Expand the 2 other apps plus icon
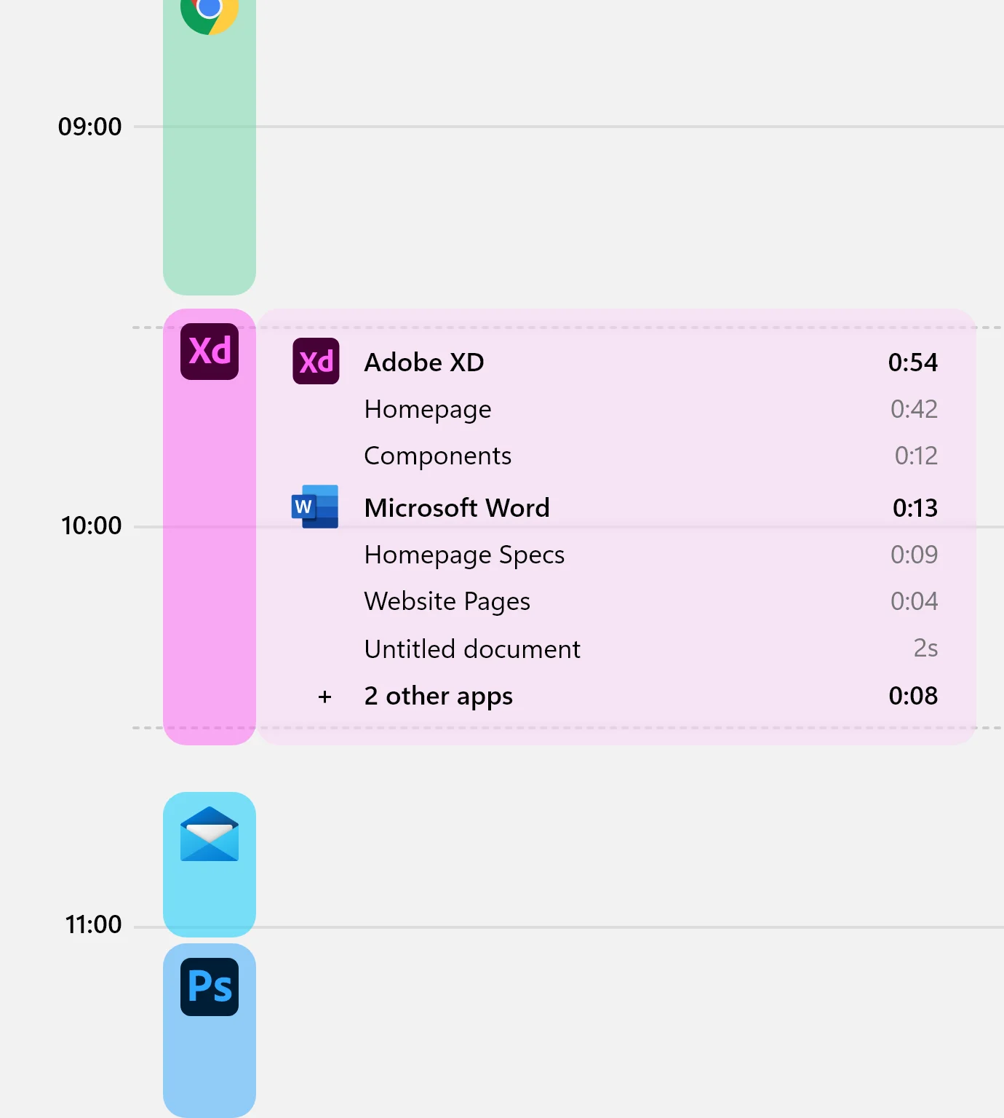Image resolution: width=1004 pixels, height=1118 pixels. click(x=324, y=697)
